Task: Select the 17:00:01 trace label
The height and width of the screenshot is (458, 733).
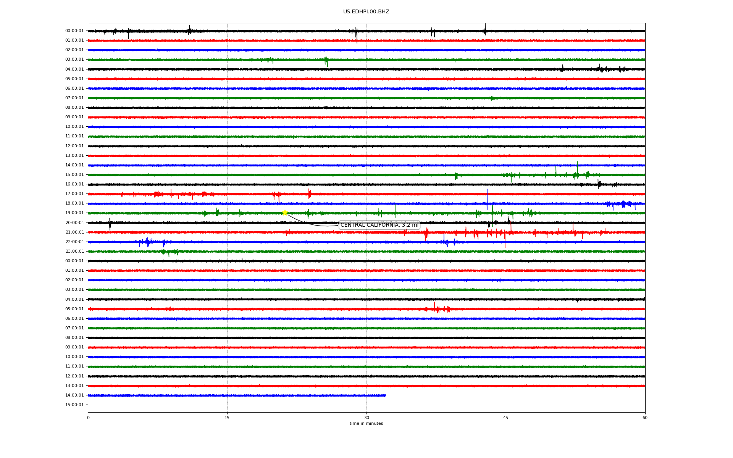Action: pos(74,194)
